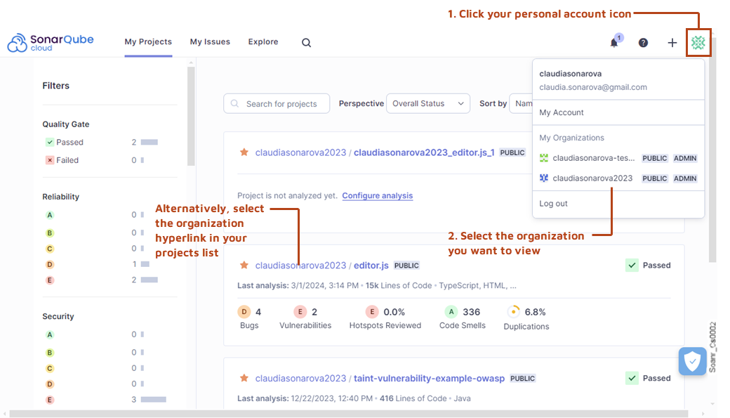Open the Overall Status perspective dropdown
The height and width of the screenshot is (418, 730).
pyautogui.click(x=428, y=103)
